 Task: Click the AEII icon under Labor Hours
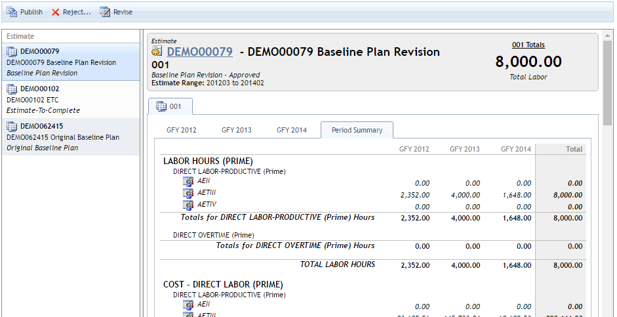[x=188, y=182]
